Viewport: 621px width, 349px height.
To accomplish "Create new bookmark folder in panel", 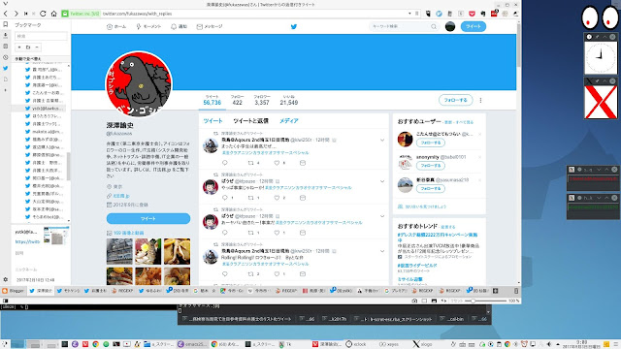I will [28, 48].
